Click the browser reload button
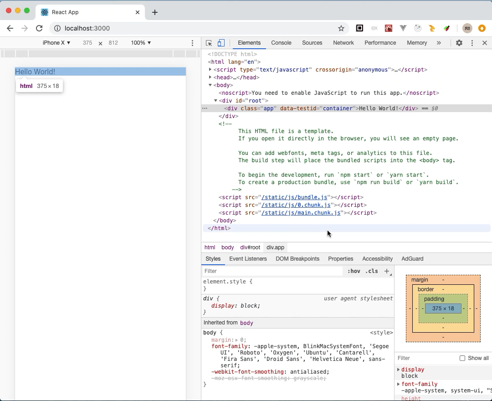This screenshot has height=401, width=492. pyautogui.click(x=39, y=28)
